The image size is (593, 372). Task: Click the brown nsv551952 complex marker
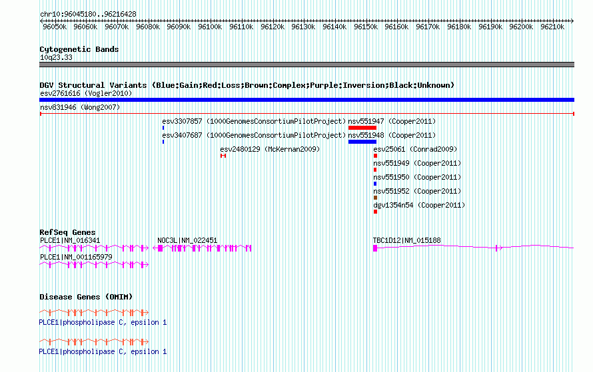[x=375, y=198]
